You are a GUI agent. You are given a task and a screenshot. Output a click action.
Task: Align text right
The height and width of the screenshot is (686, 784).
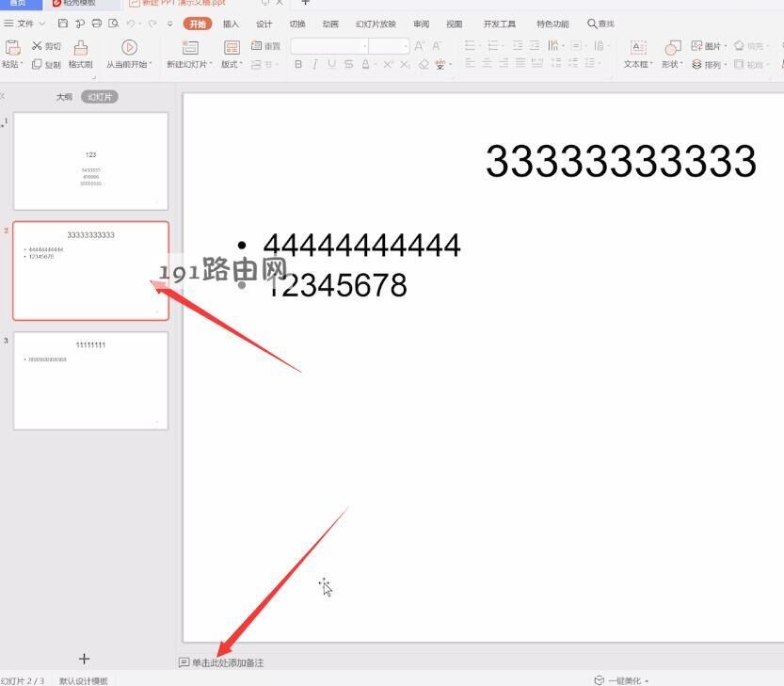pyautogui.click(x=504, y=63)
